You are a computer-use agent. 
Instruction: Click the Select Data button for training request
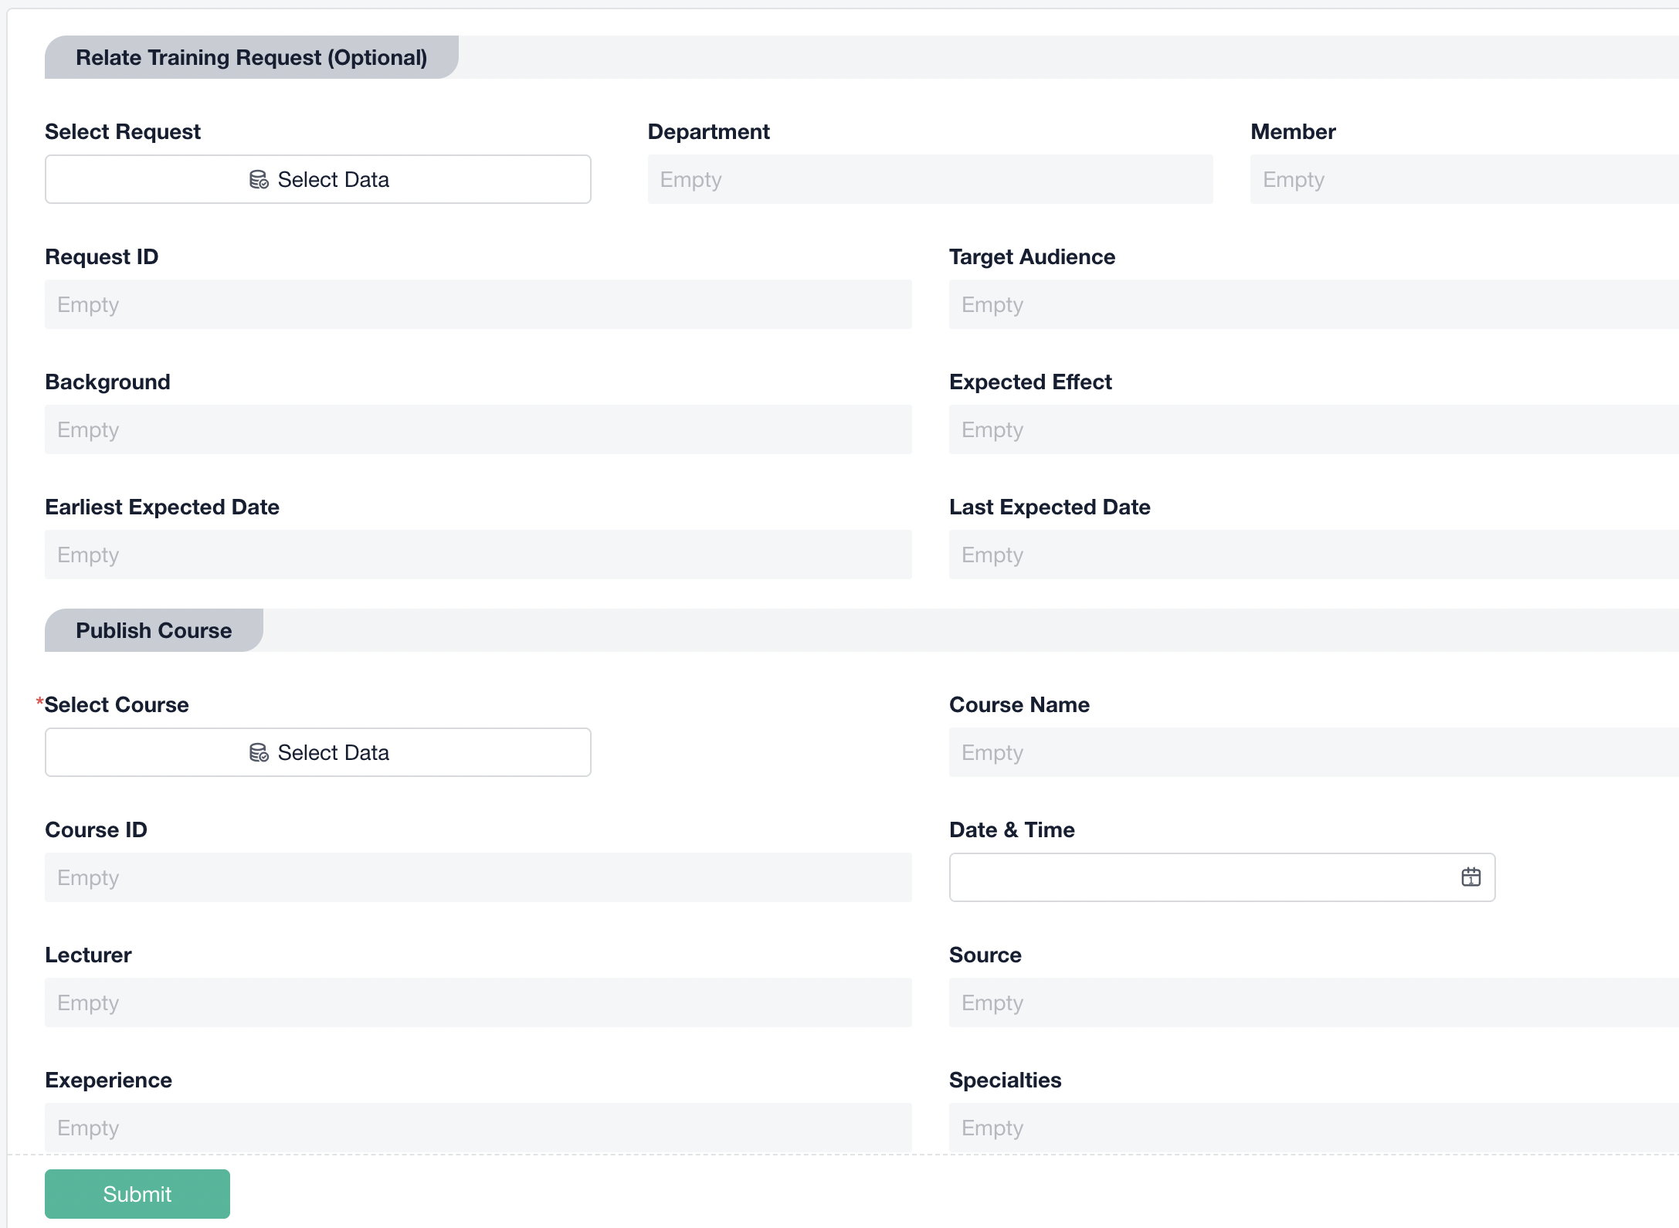pyautogui.click(x=320, y=180)
